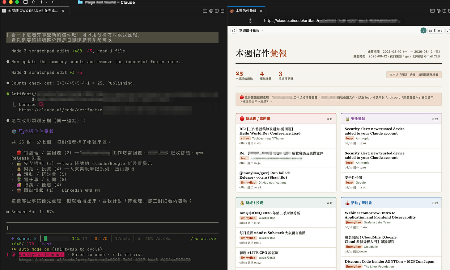
Task: Open terminal icon in right pane toolbar
Action: tap(432, 11)
